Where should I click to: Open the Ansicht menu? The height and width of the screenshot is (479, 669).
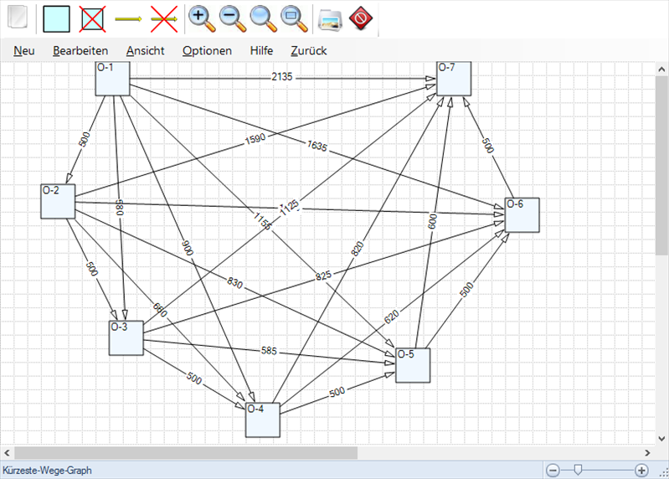[x=145, y=50]
